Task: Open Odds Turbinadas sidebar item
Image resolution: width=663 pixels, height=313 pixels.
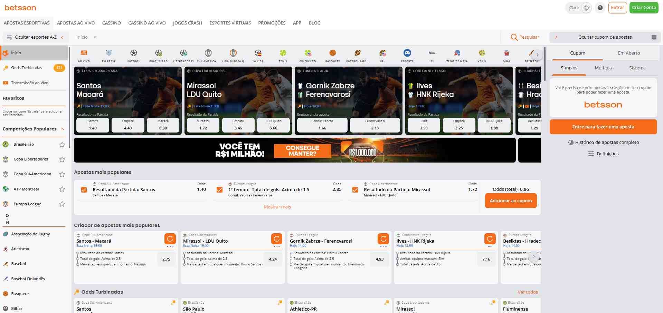Action: (x=34, y=68)
